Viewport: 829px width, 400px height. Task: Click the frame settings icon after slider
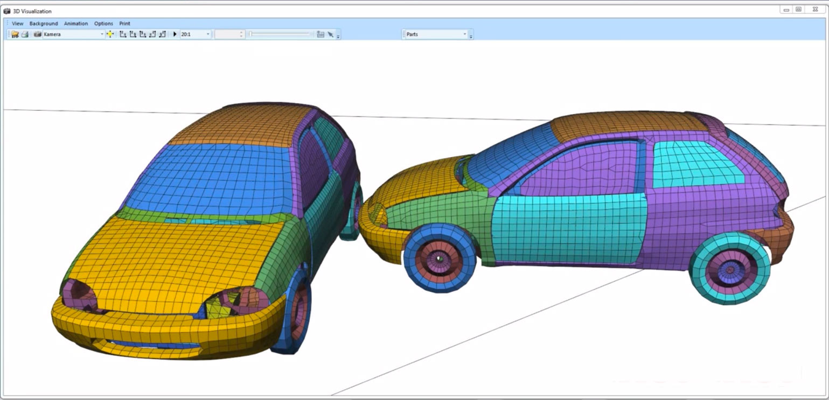pos(321,34)
